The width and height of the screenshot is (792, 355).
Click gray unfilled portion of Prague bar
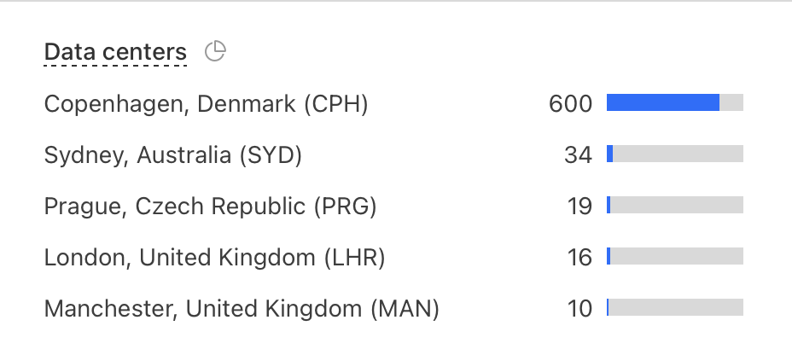coord(677,205)
